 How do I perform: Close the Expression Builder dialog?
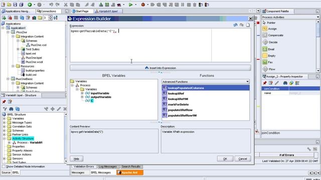[x=251, y=18]
